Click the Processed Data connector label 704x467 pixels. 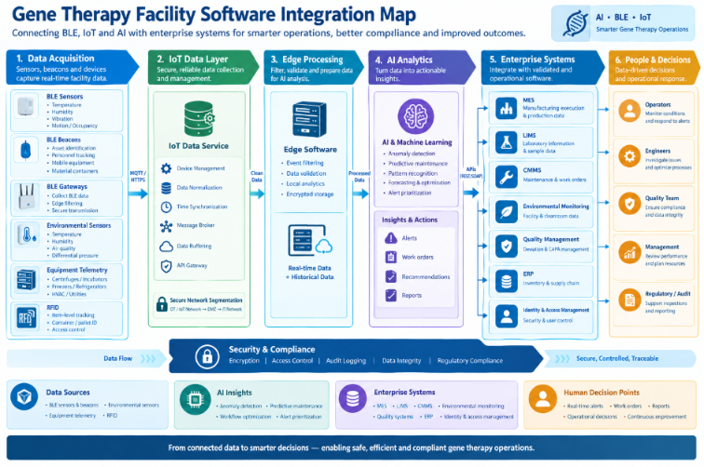tap(359, 177)
